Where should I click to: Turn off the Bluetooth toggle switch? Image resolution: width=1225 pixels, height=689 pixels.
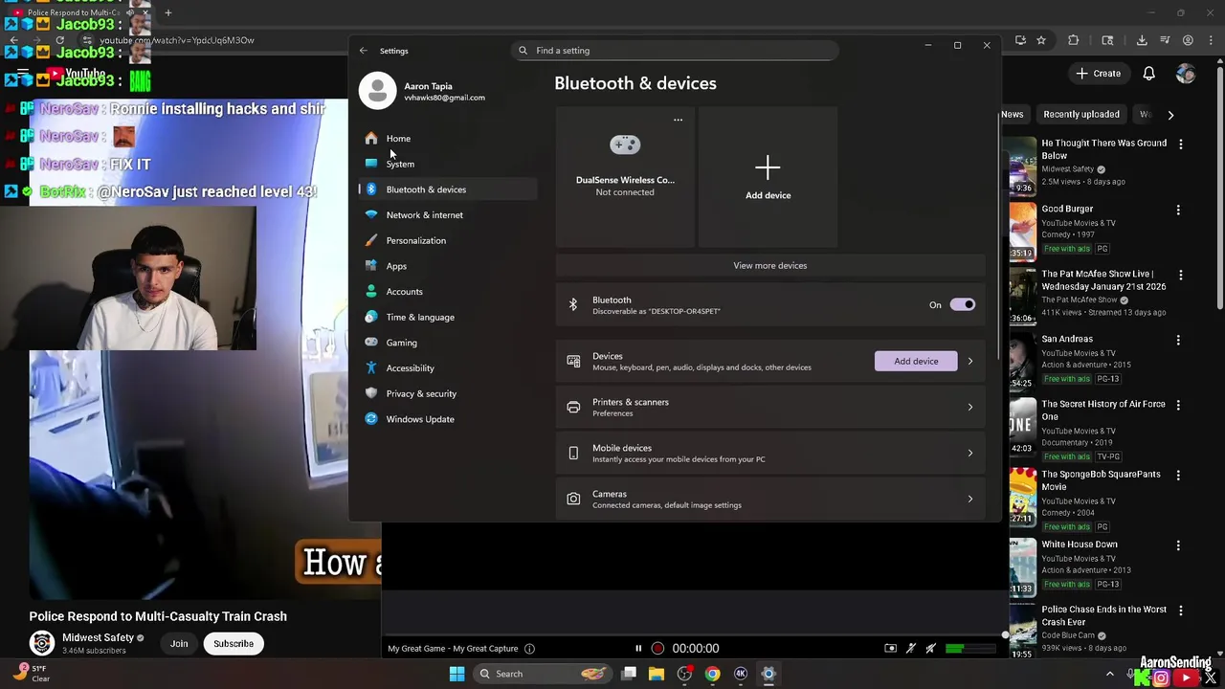tap(963, 305)
